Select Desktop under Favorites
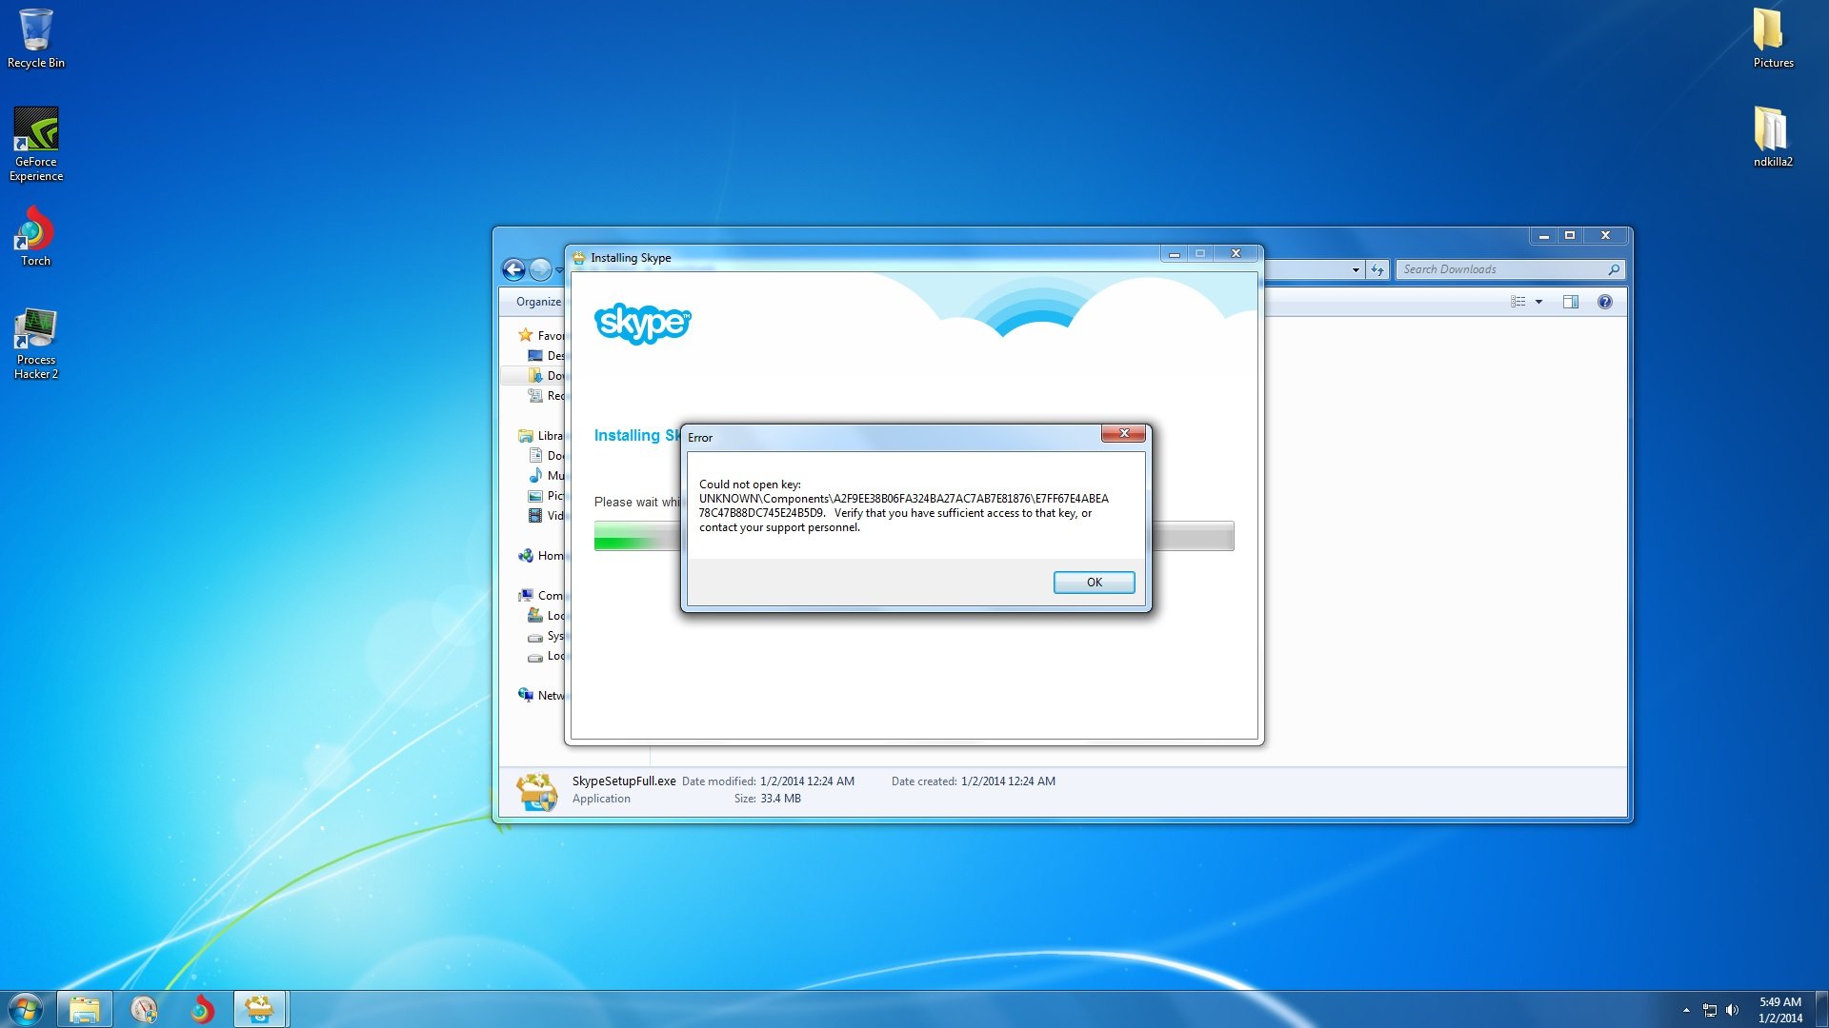The height and width of the screenshot is (1028, 1829). pos(547,355)
